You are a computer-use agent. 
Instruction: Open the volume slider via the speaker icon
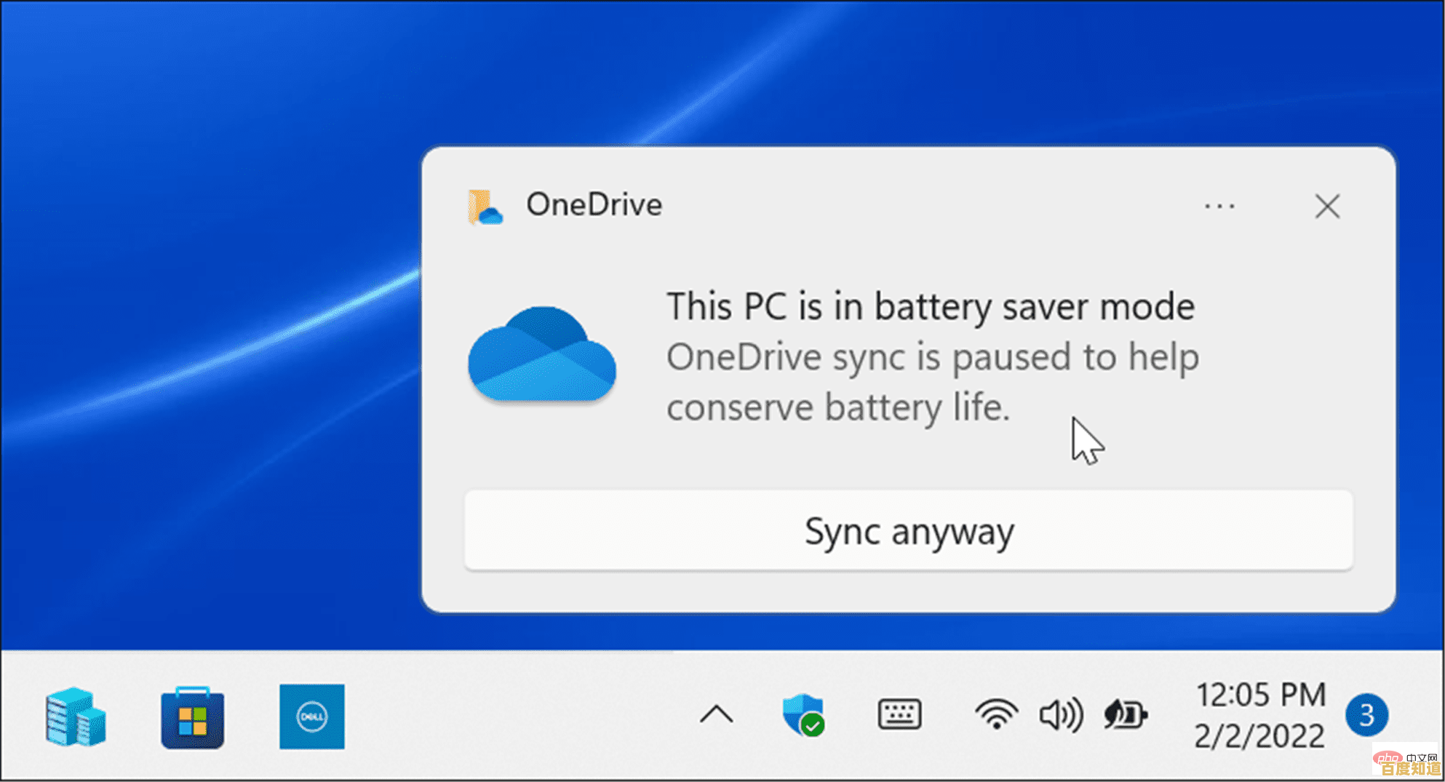(1060, 715)
